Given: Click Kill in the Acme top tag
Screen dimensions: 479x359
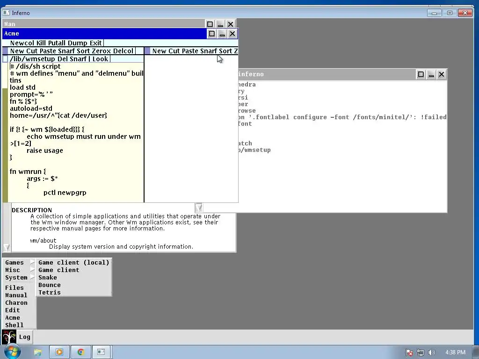Looking at the screenshot, I should (x=41, y=43).
